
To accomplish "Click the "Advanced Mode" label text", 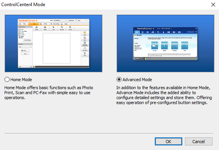I will pyautogui.click(x=137, y=80).
